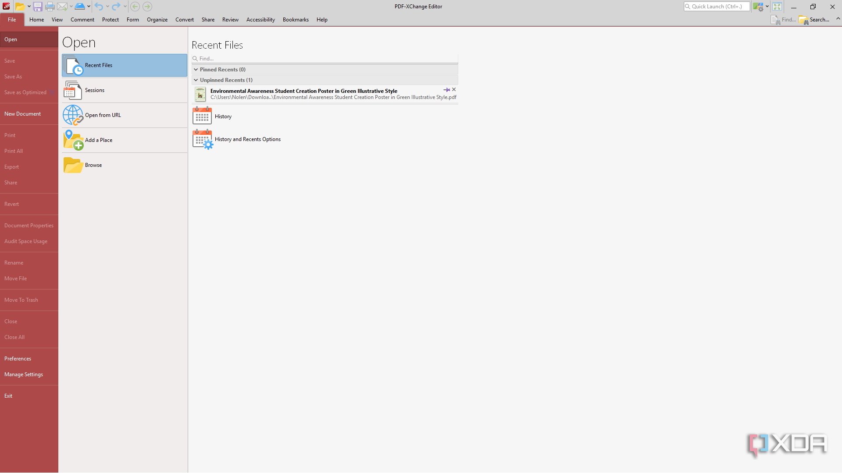Switch to the Home ribbon tab

tap(36, 19)
